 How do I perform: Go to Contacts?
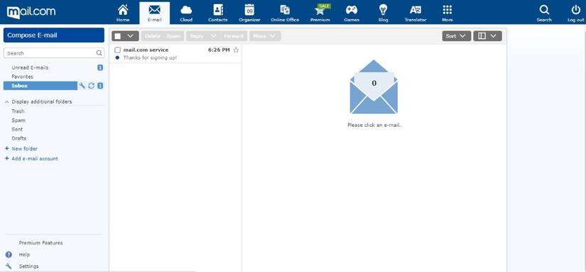pos(218,13)
